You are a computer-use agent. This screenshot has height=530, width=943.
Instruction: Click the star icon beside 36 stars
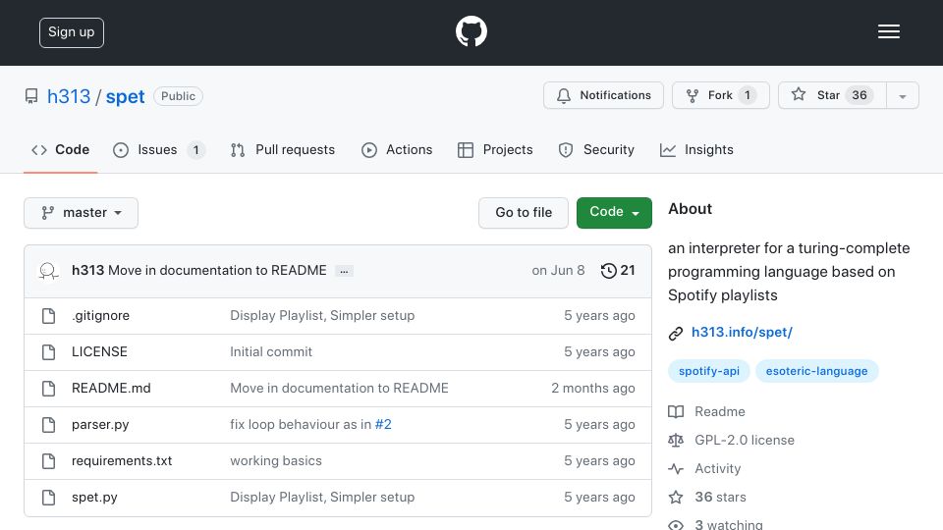pyautogui.click(x=676, y=497)
